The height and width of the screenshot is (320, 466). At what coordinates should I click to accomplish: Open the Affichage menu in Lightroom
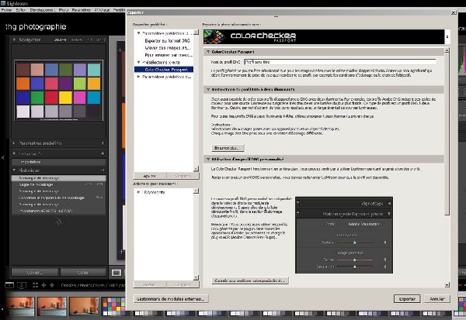click(x=102, y=10)
